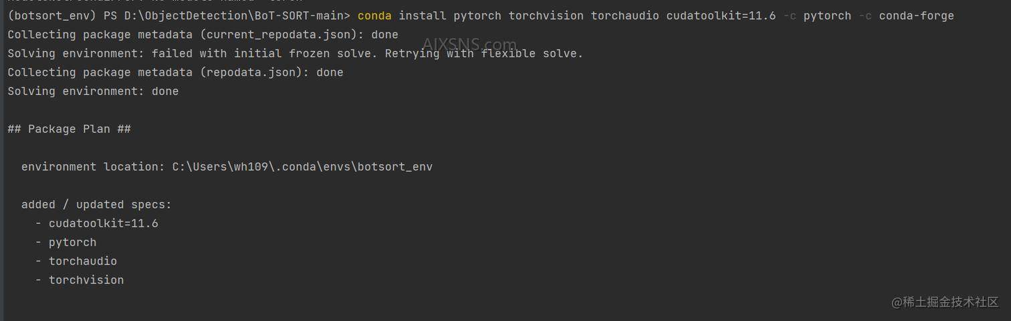Click the 'Solving environment: done' line
This screenshot has width=1011, height=321.
click(x=93, y=91)
